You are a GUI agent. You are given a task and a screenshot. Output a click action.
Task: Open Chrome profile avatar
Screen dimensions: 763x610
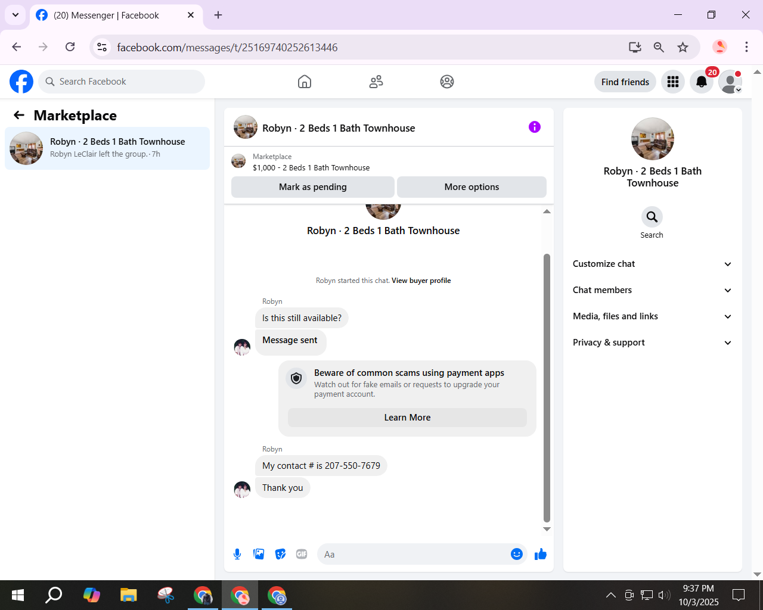click(720, 47)
